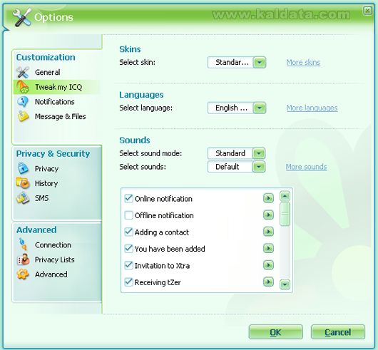Click the Privacy padlock icon
378x350 pixels.
pos(23,168)
